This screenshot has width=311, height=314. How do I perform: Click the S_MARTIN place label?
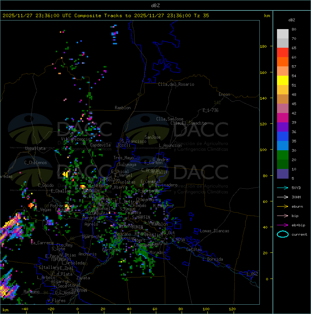click(141, 217)
